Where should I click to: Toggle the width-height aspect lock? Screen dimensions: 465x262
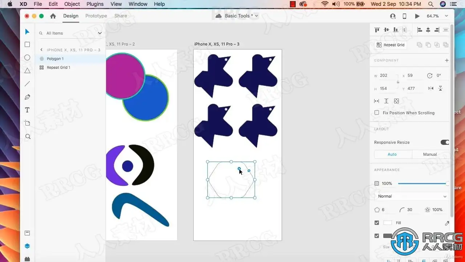pyautogui.click(x=398, y=82)
